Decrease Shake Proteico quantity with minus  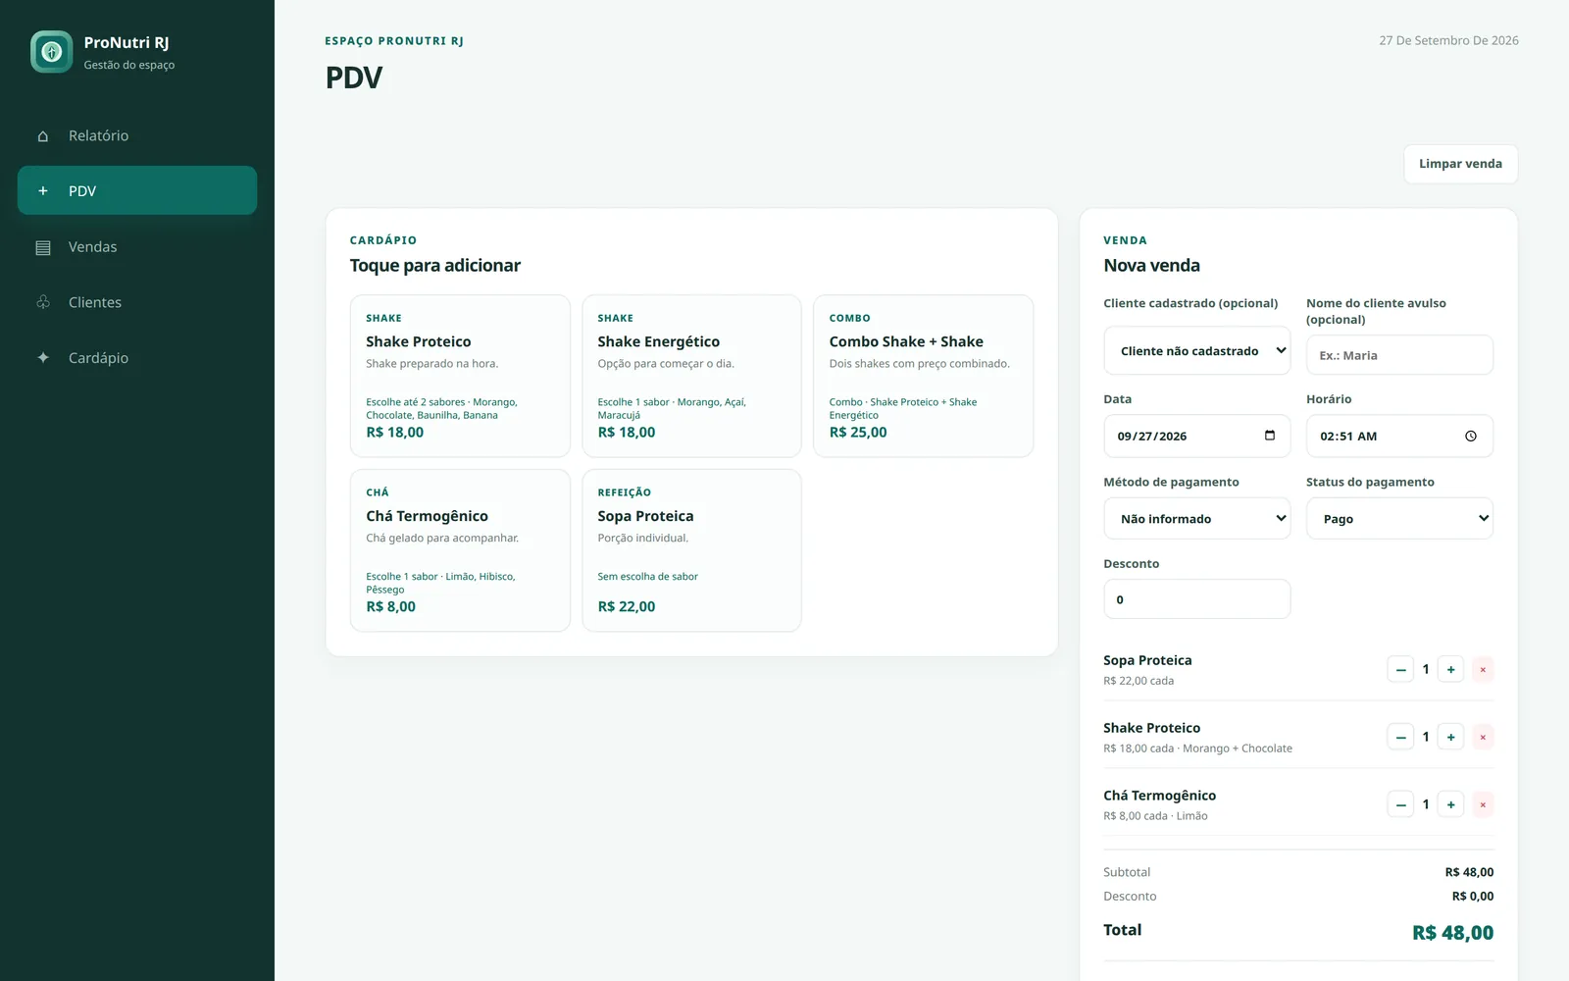pyautogui.click(x=1400, y=737)
